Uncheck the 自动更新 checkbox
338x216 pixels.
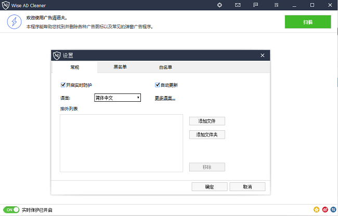[x=157, y=85]
